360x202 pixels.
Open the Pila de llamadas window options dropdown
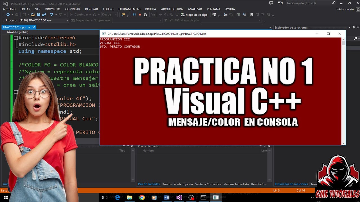pyautogui.click(x=261, y=146)
